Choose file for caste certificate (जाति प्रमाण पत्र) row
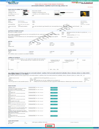The width and height of the screenshot is (99, 129). pos(32,98)
